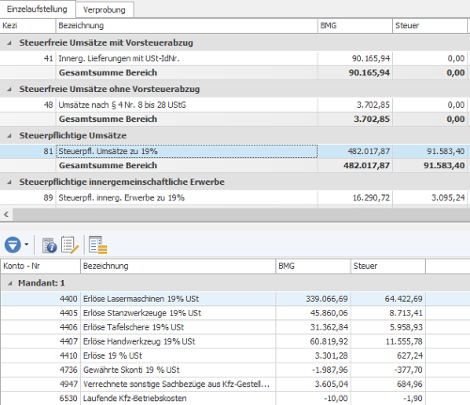Select row Umsätze nach § 4 Nr. 8 bis 28 UStG

[234, 105]
